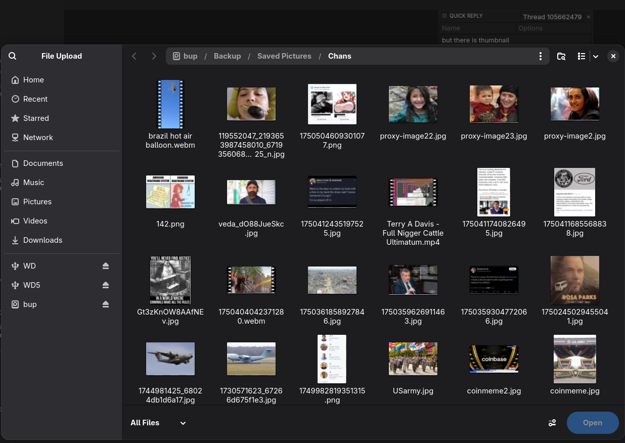The height and width of the screenshot is (443, 625).
Task: Close the File Upload dialog
Action: (x=613, y=56)
